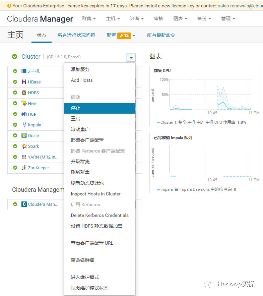Choose 添加服务 in the cluster menu
Viewport: 263px width, 296px height.
pos(100,69)
